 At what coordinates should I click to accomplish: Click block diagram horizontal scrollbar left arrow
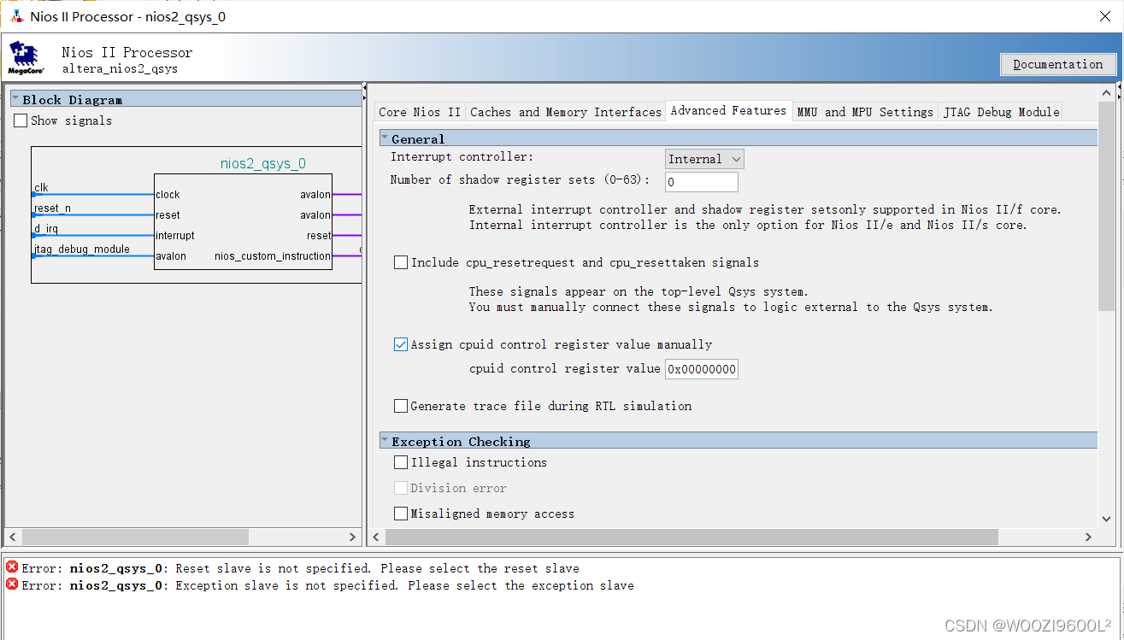[x=13, y=537]
